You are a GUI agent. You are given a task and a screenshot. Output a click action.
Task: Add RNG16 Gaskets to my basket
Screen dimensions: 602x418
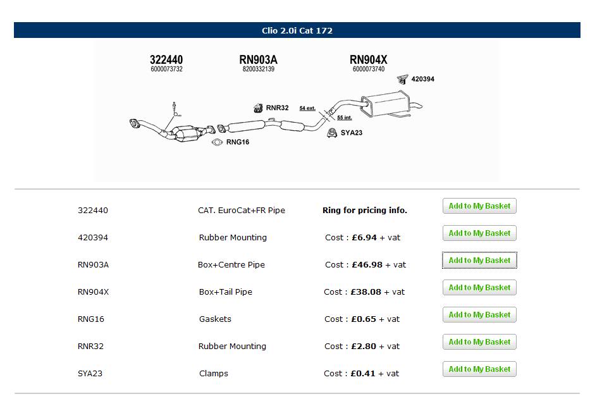click(479, 315)
